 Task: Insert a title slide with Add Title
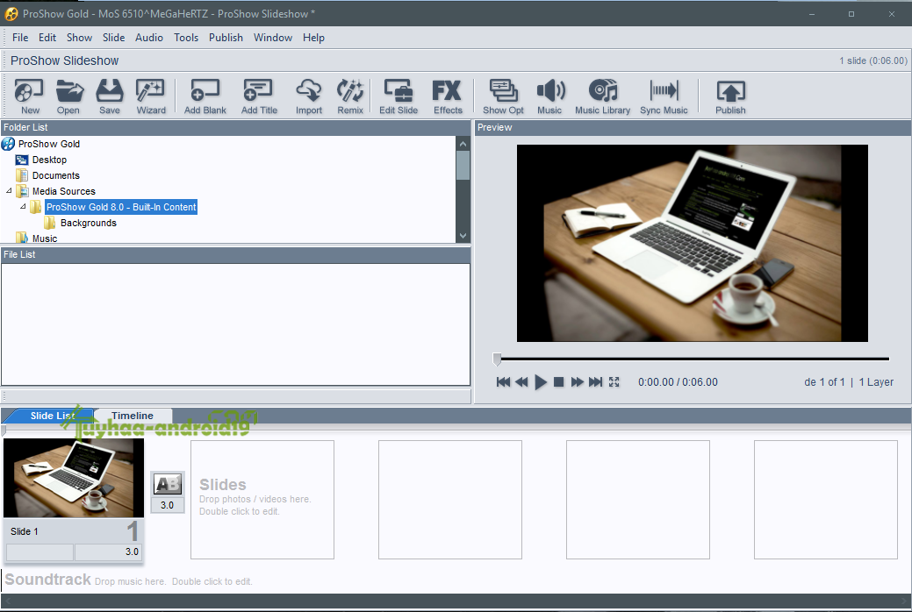point(259,96)
